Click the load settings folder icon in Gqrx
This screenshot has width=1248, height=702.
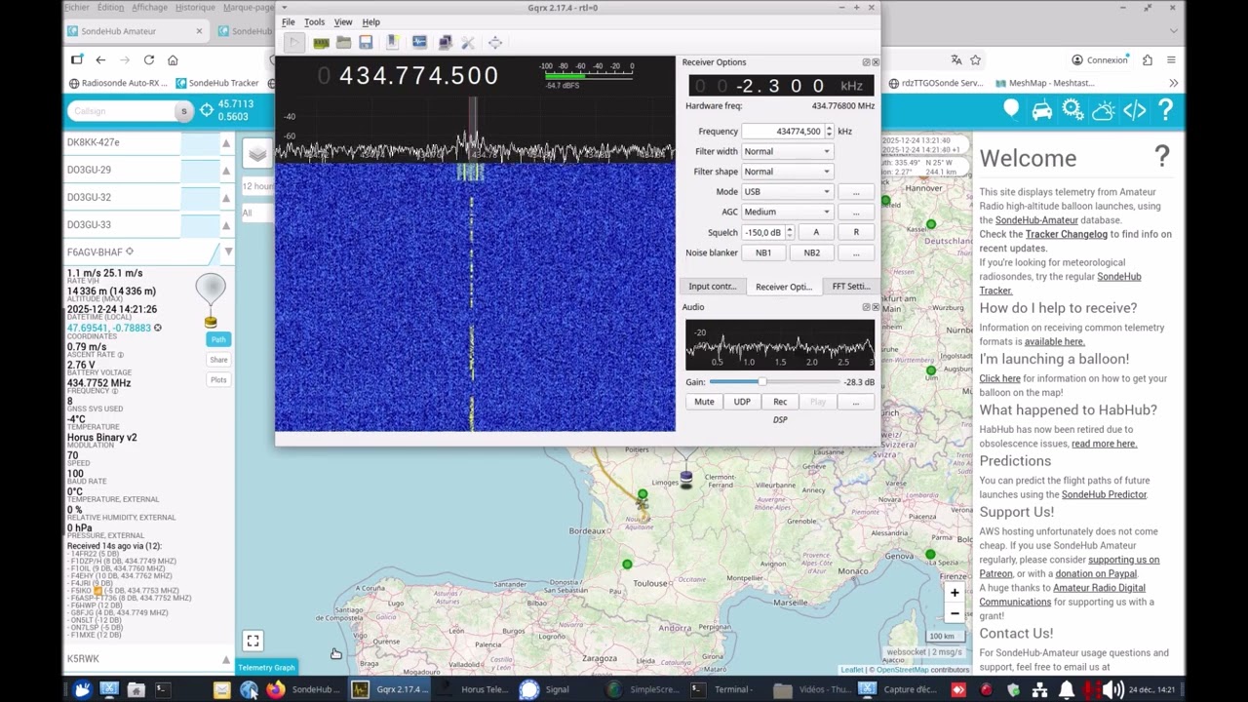click(343, 42)
